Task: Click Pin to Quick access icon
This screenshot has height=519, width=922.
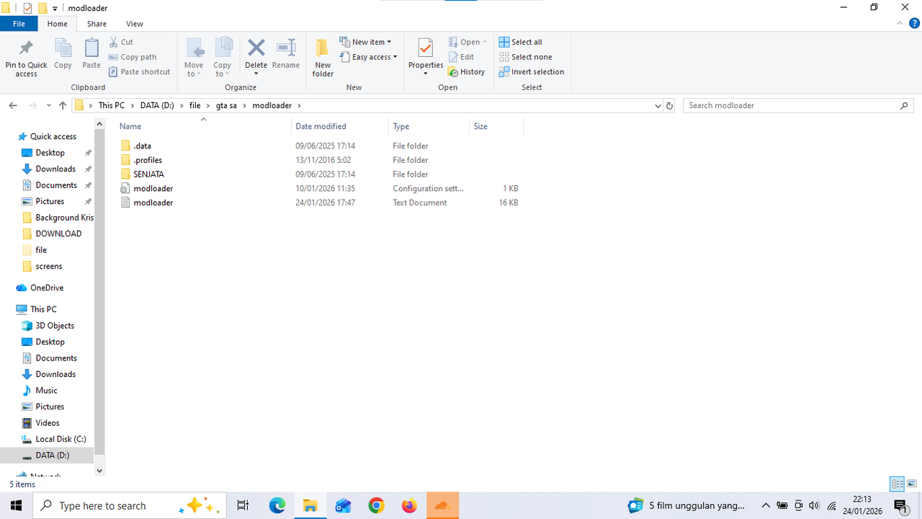Action: click(26, 58)
